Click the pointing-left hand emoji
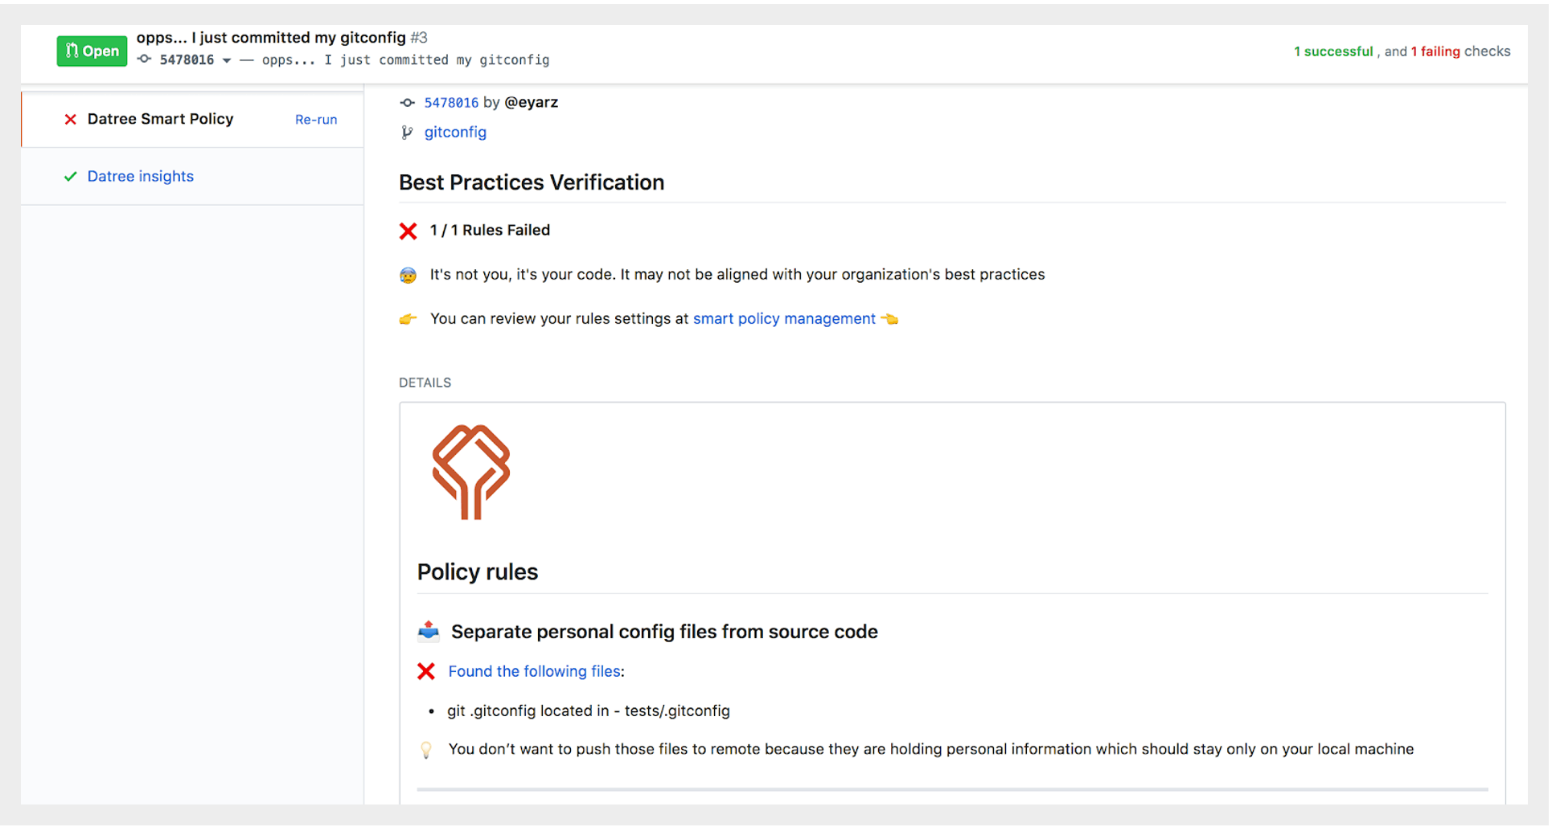The width and height of the screenshot is (1552, 827). pos(889,319)
